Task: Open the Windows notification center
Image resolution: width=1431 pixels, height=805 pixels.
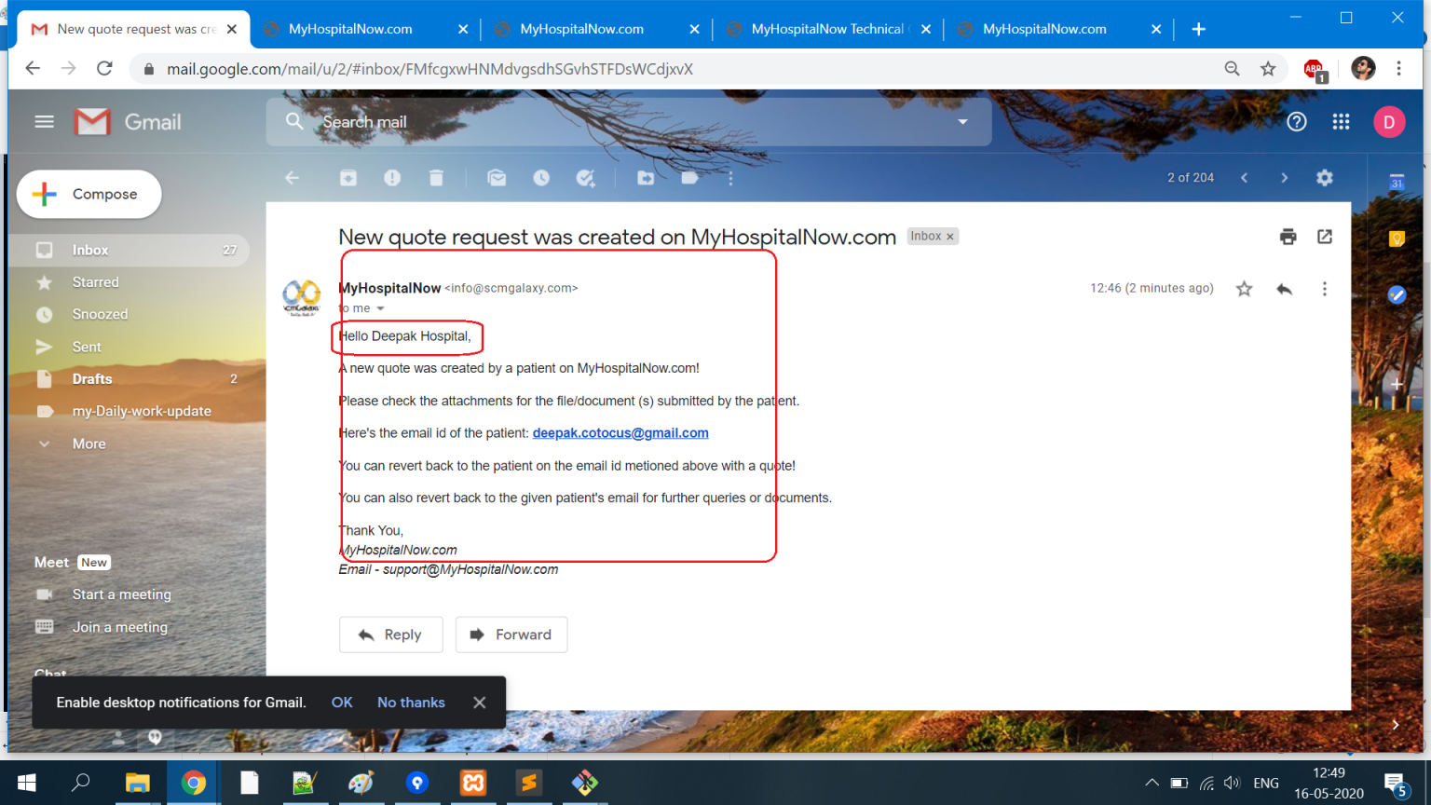Action: coord(1396,785)
